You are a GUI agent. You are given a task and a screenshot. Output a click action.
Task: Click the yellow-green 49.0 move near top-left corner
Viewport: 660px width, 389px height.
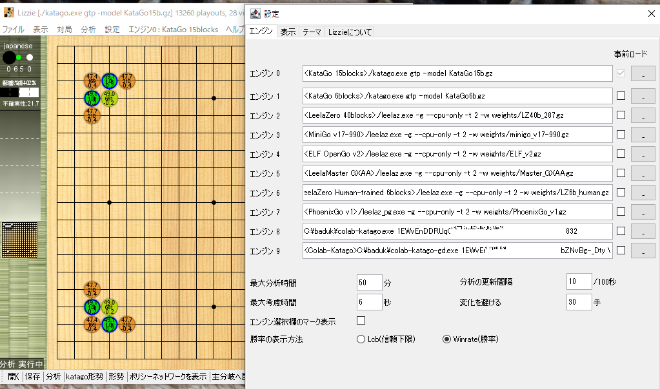[x=110, y=99]
